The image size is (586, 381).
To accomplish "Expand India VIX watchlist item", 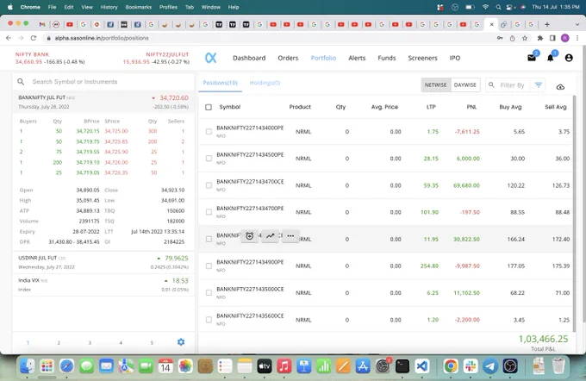I will click(103, 284).
